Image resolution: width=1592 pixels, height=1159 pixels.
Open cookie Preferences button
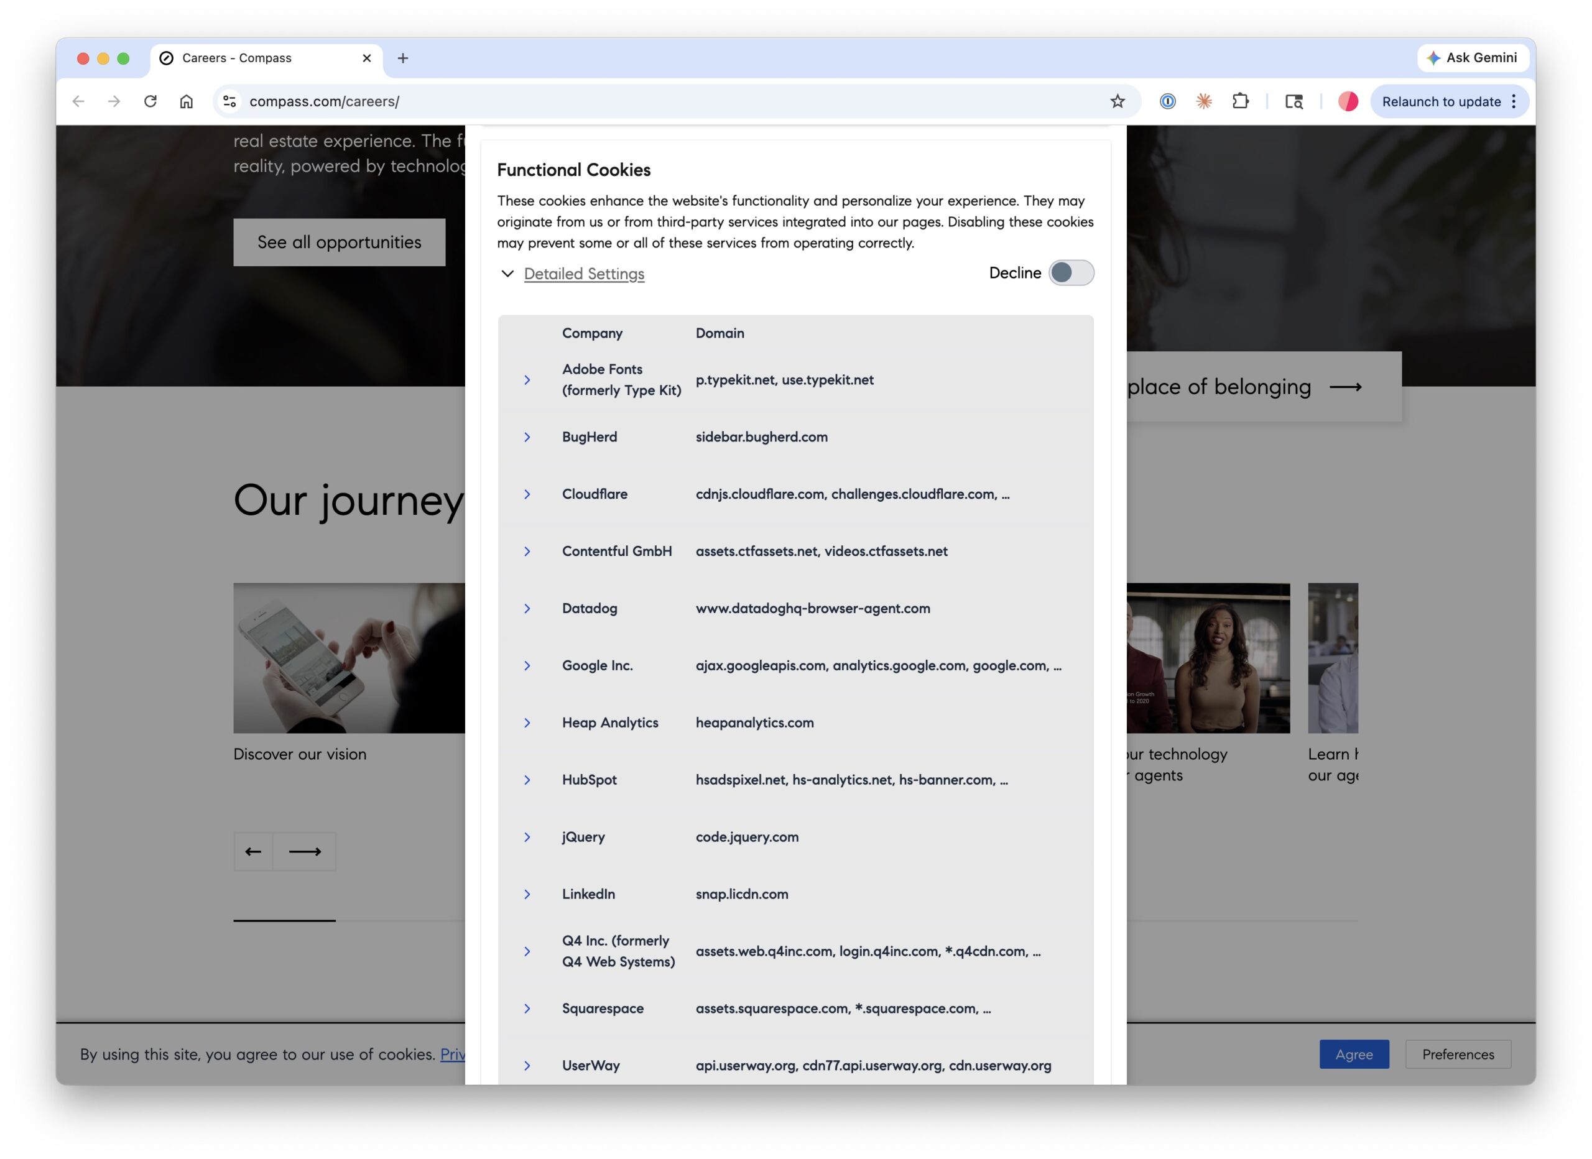click(x=1458, y=1055)
